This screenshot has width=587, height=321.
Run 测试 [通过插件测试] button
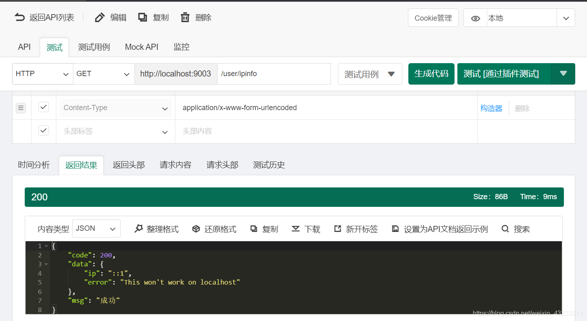[x=504, y=74]
